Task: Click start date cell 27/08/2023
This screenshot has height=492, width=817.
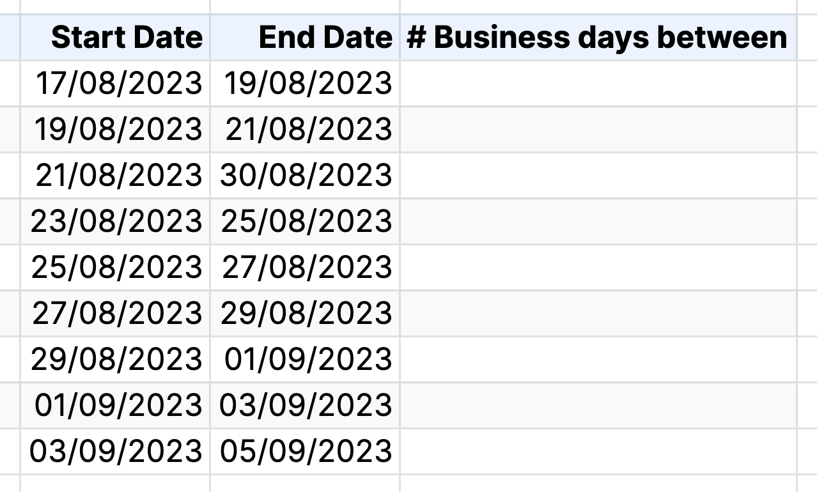Action: [115, 314]
